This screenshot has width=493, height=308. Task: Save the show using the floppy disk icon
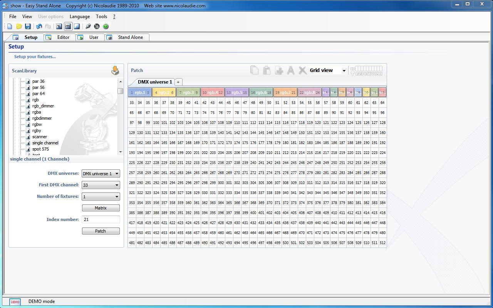point(28,27)
